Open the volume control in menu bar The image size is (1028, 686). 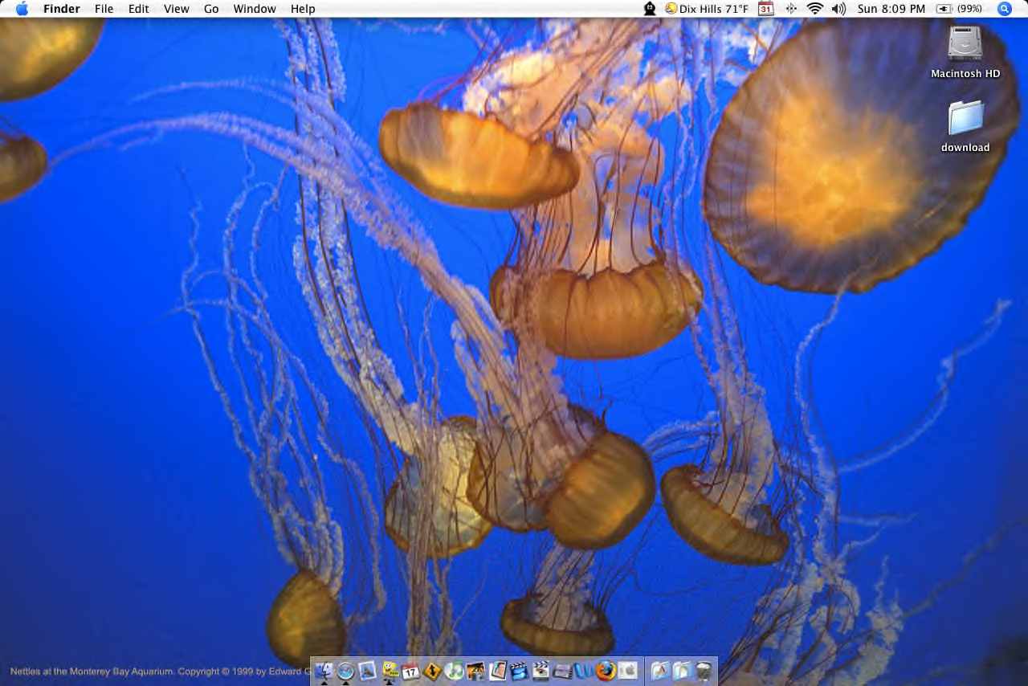838,9
